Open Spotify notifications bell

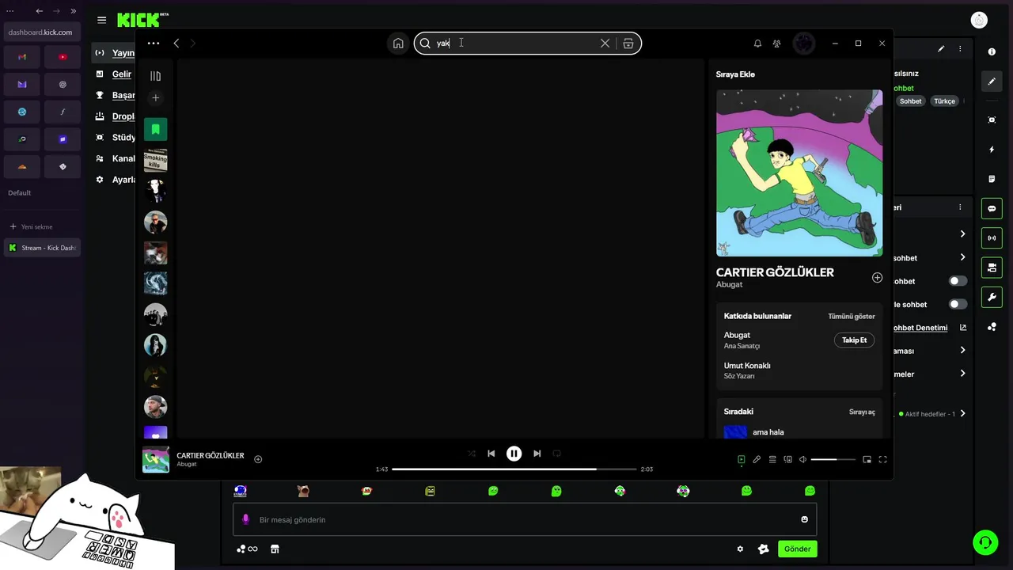tap(757, 44)
